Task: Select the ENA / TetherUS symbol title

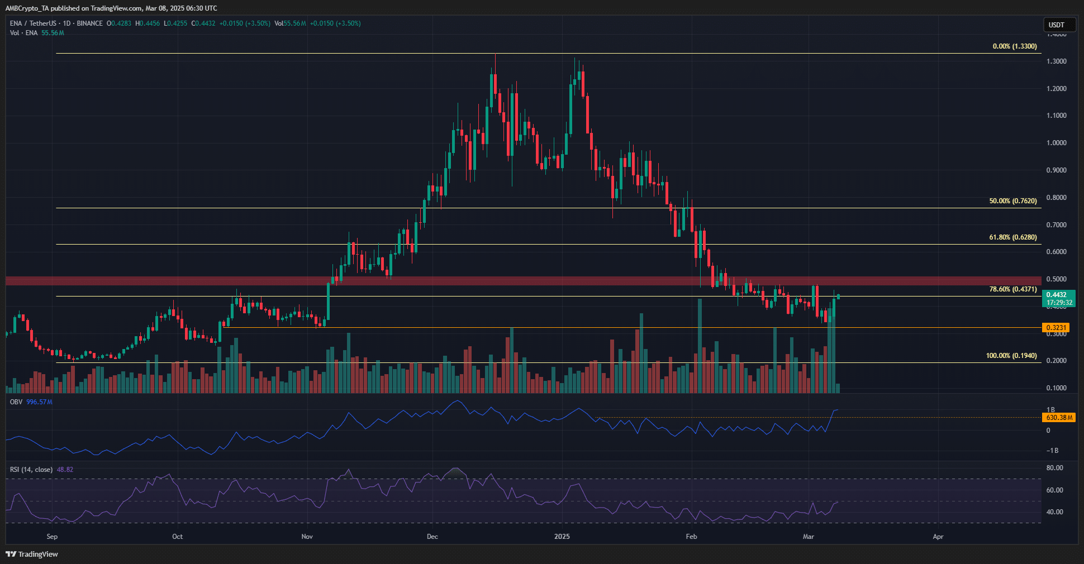Action: 33,23
